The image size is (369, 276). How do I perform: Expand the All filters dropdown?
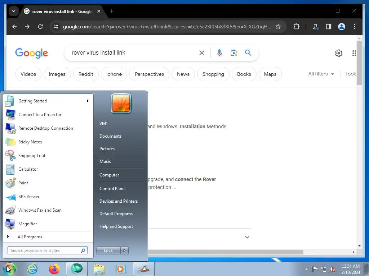pyautogui.click(x=321, y=74)
